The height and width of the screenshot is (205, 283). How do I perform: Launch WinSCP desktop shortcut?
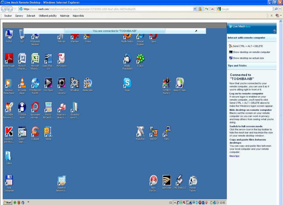click(153, 134)
